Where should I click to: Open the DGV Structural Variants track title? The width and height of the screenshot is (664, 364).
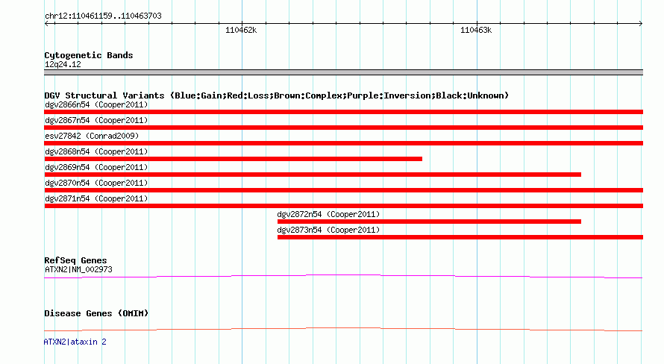click(x=277, y=95)
